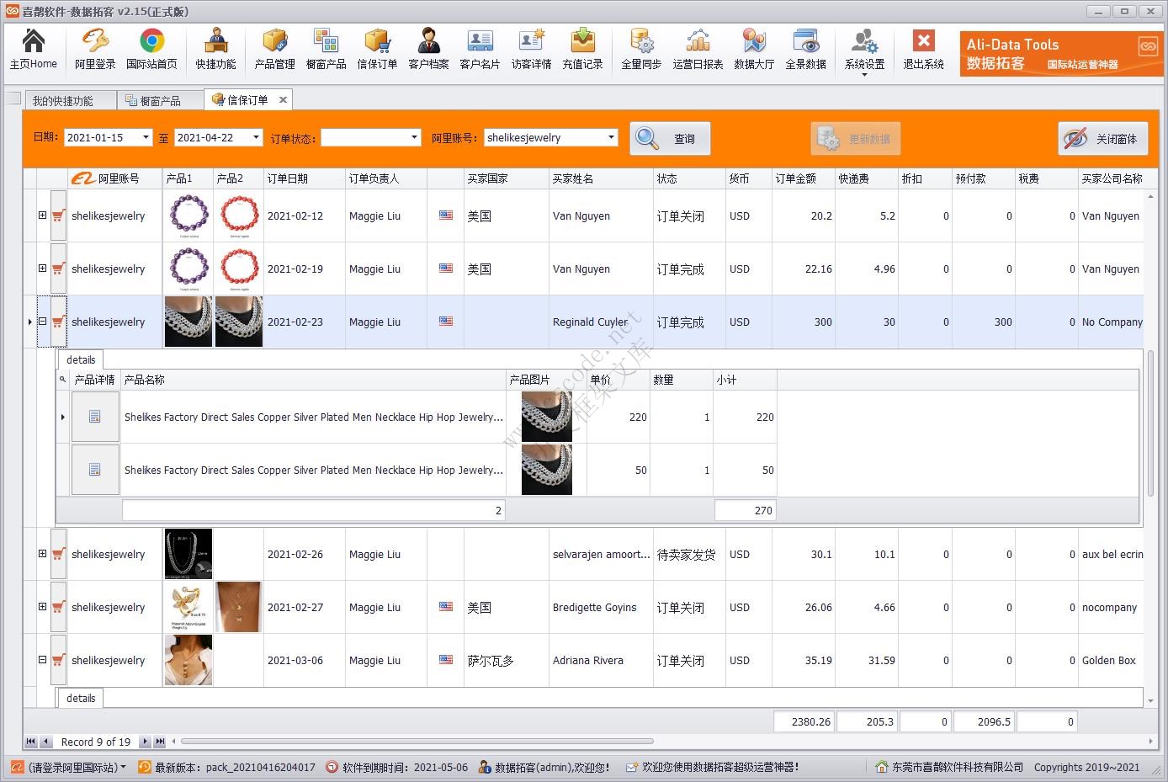This screenshot has width=1168, height=782.
Task: Open the end date 2021-04-22 dropdown
Action: [256, 137]
